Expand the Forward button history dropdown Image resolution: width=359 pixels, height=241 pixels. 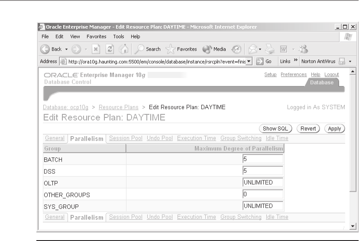(x=86, y=49)
